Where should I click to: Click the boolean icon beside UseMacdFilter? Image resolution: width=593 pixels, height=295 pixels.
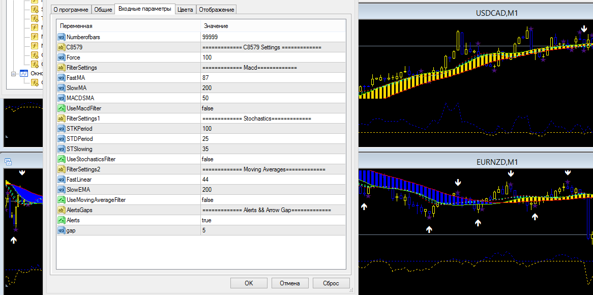61,108
